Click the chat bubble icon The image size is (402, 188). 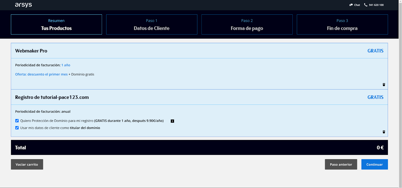[x=351, y=5]
